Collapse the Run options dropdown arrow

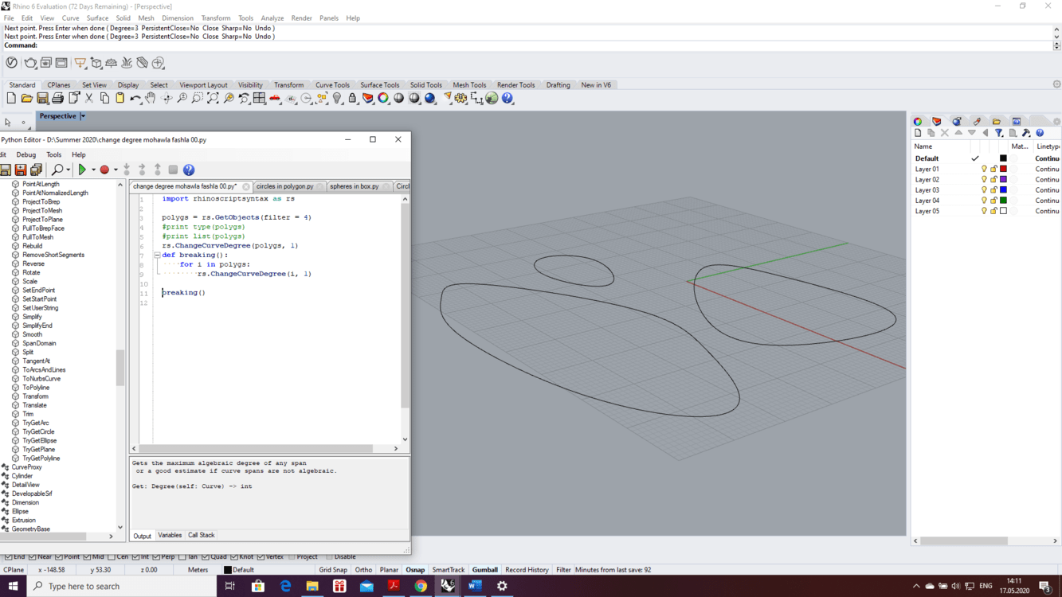[94, 170]
